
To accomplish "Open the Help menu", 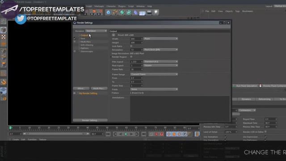I will pos(149,6).
